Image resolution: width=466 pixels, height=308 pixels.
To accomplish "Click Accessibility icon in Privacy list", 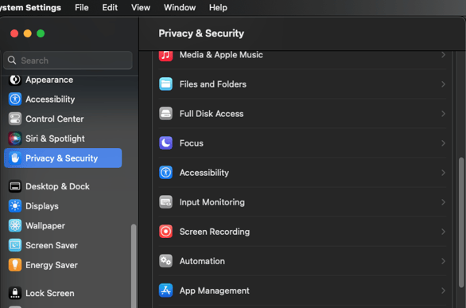I will (x=165, y=173).
